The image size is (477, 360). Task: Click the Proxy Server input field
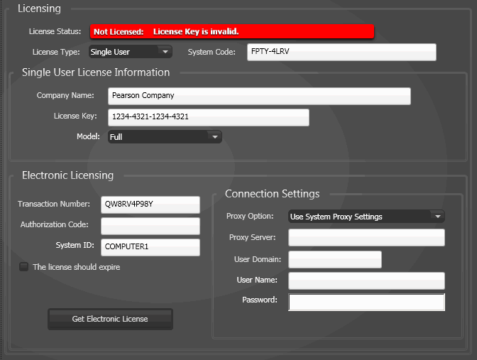(366, 237)
